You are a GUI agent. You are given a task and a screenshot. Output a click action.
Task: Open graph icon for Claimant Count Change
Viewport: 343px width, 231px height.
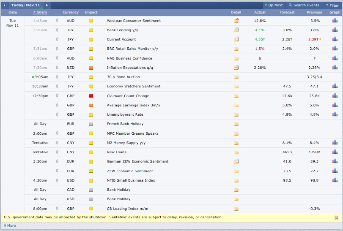[x=335, y=96]
